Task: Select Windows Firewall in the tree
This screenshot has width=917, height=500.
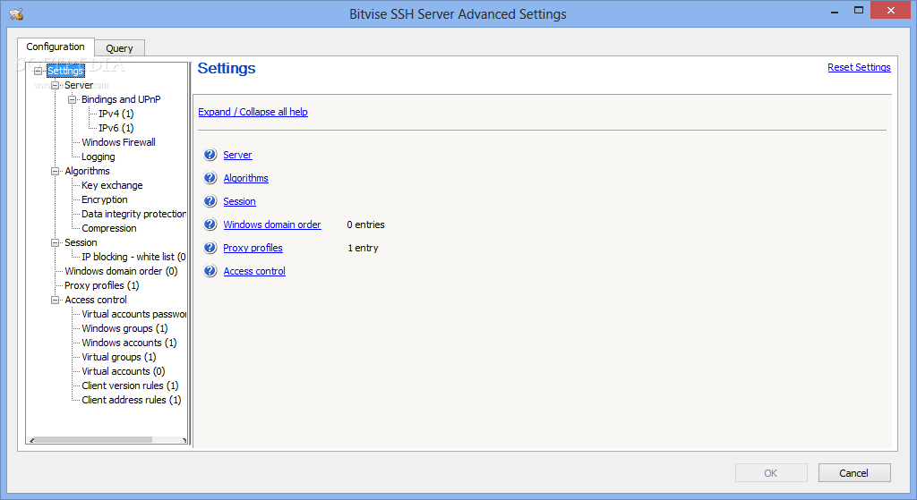Action: pyautogui.click(x=118, y=142)
